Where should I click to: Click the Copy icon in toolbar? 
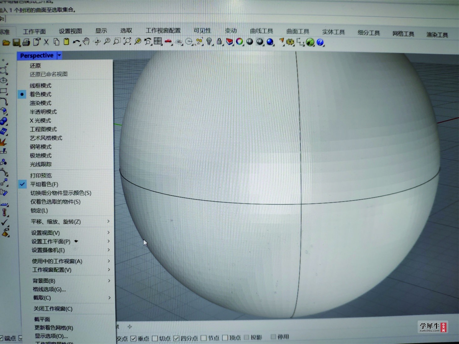point(56,42)
